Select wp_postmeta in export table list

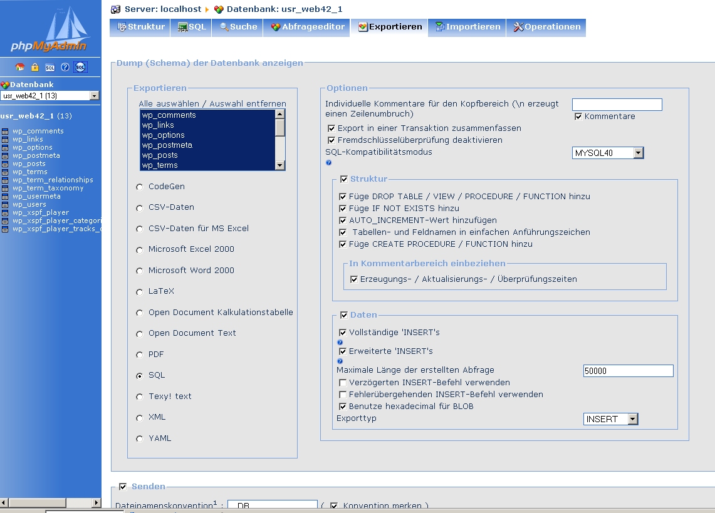click(207, 145)
